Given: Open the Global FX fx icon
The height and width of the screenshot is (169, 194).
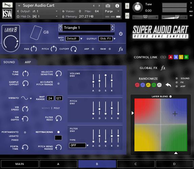Looking at the screenshot, I should [x=163, y=68].
